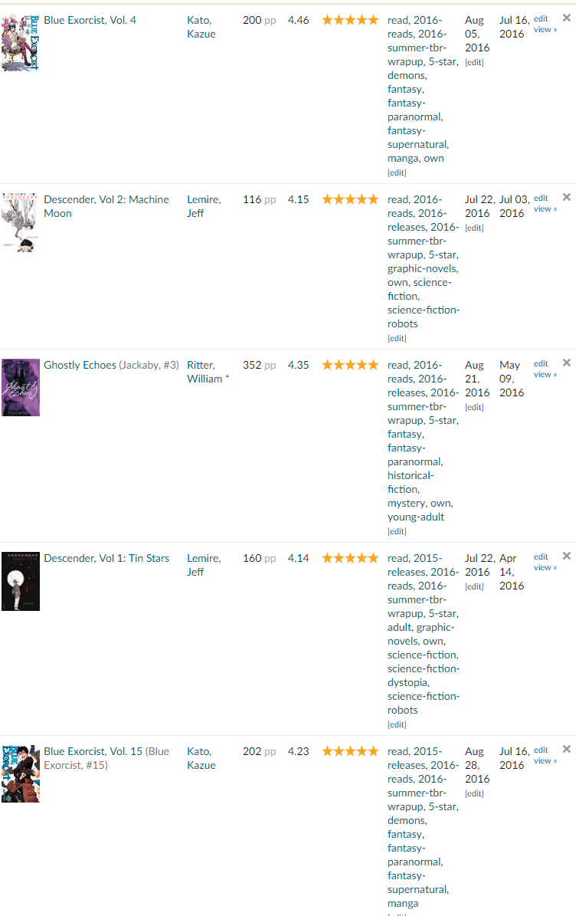This screenshot has width=579, height=916.
Task: Edit shelves for Blue Exorcist Vol. 4
Action: [x=397, y=173]
